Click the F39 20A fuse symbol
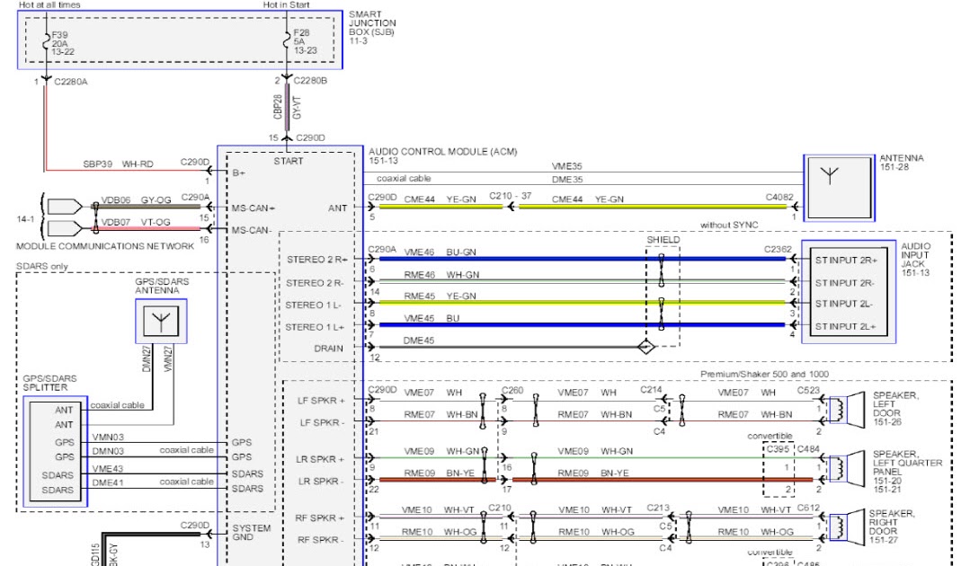This screenshot has height=566, width=970. click(46, 42)
